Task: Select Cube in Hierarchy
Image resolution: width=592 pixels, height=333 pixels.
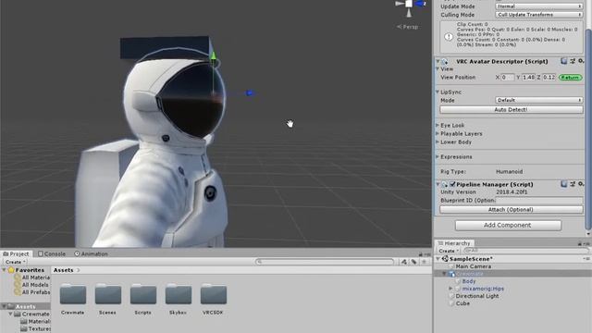Action: coord(462,303)
